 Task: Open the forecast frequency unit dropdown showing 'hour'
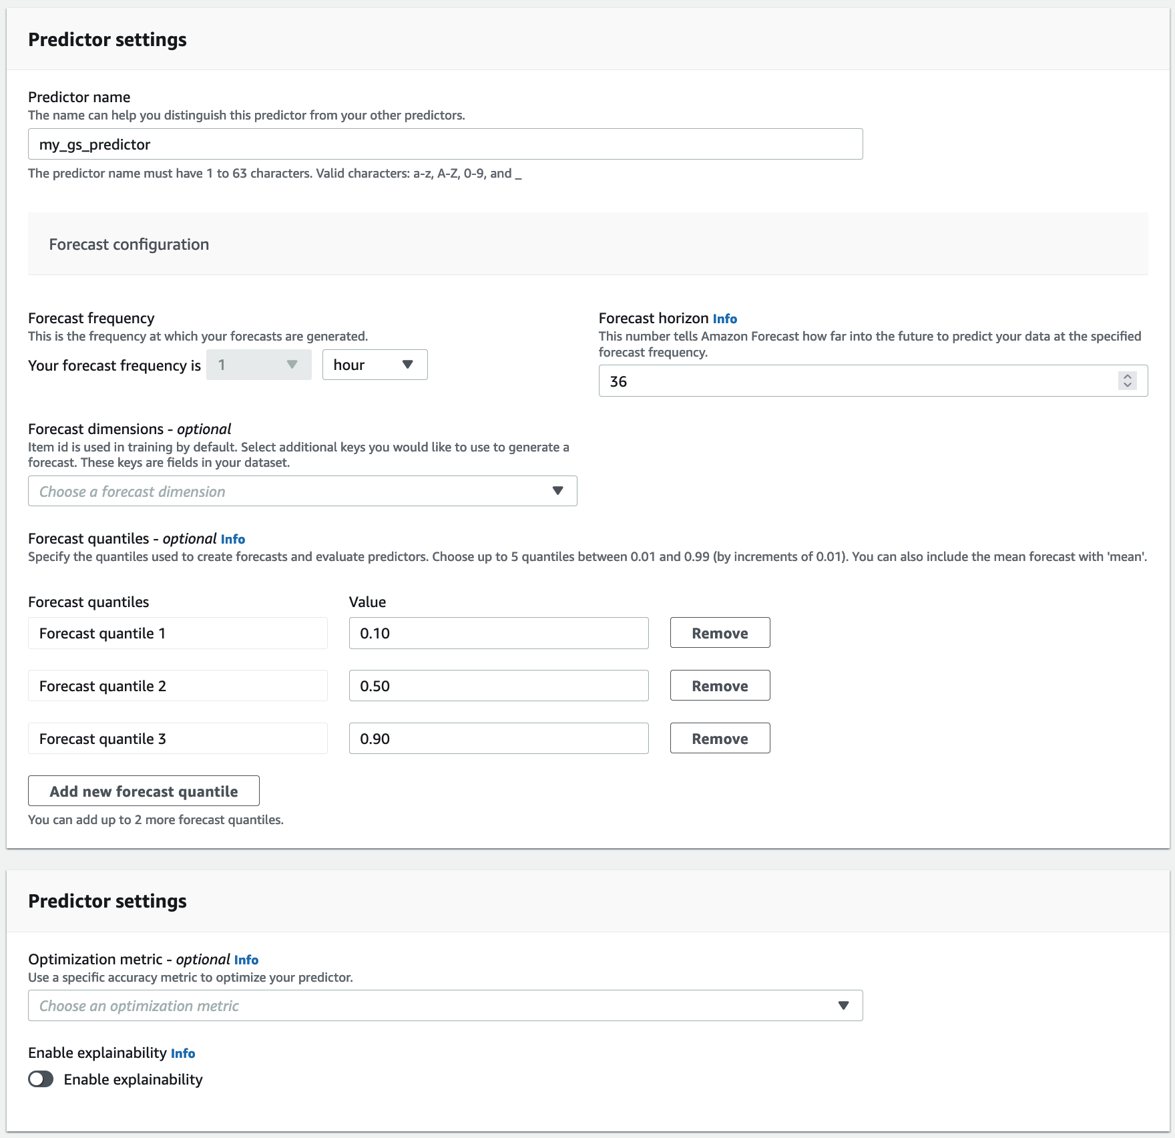point(374,365)
